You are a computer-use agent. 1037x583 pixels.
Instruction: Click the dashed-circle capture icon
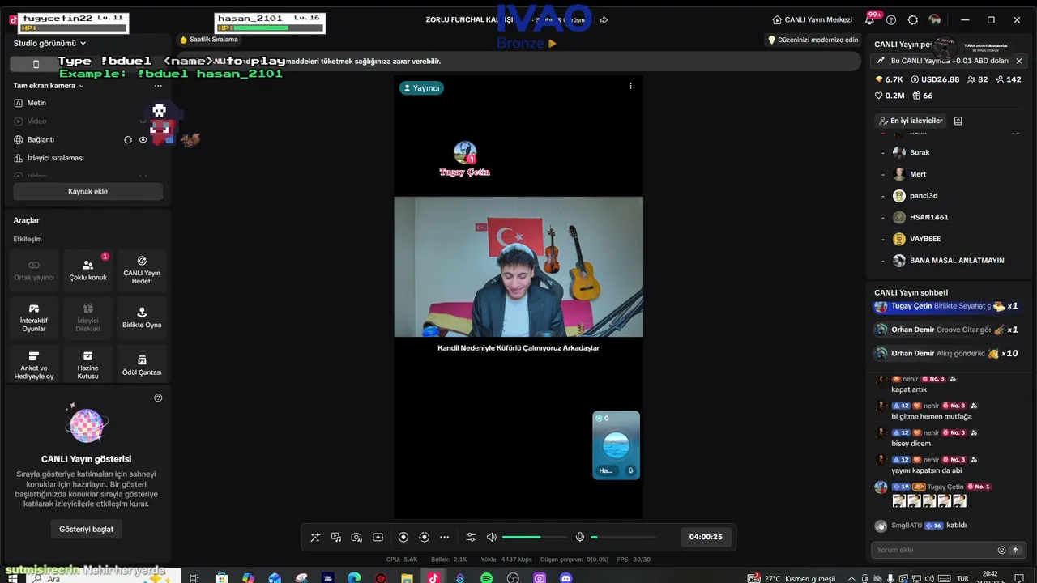(x=424, y=537)
